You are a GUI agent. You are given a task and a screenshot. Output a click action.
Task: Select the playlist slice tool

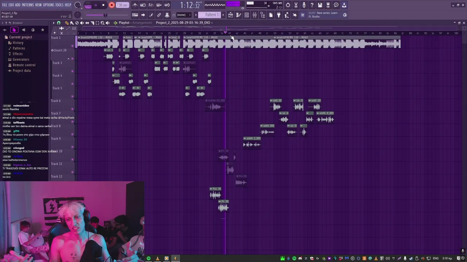point(92,23)
